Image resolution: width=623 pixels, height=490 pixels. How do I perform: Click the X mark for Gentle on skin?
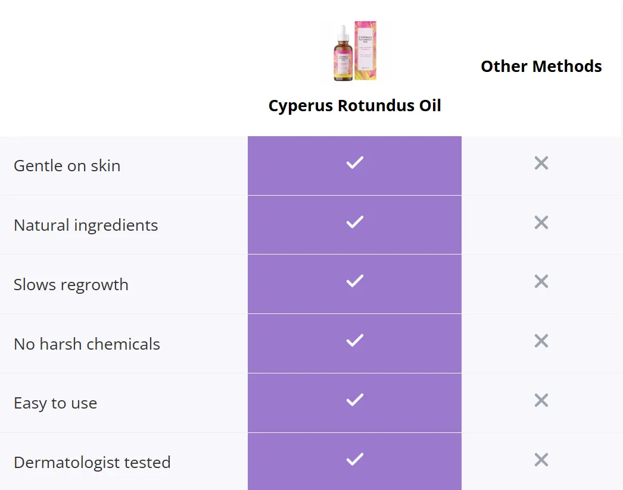pos(541,163)
